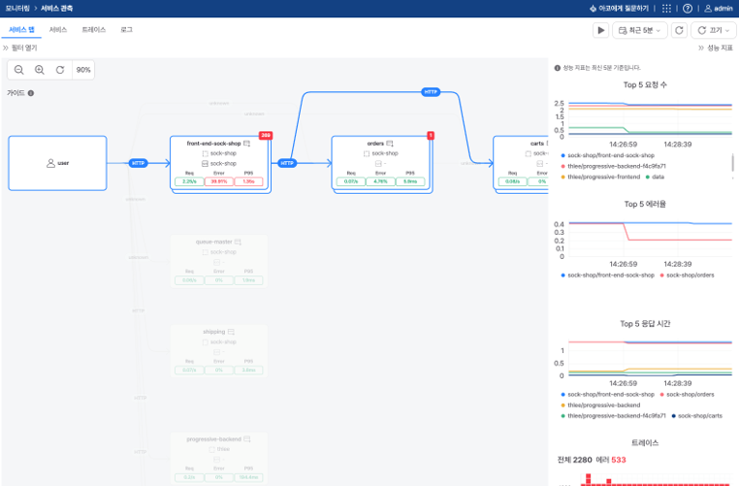Zoom out the service map

click(x=18, y=70)
